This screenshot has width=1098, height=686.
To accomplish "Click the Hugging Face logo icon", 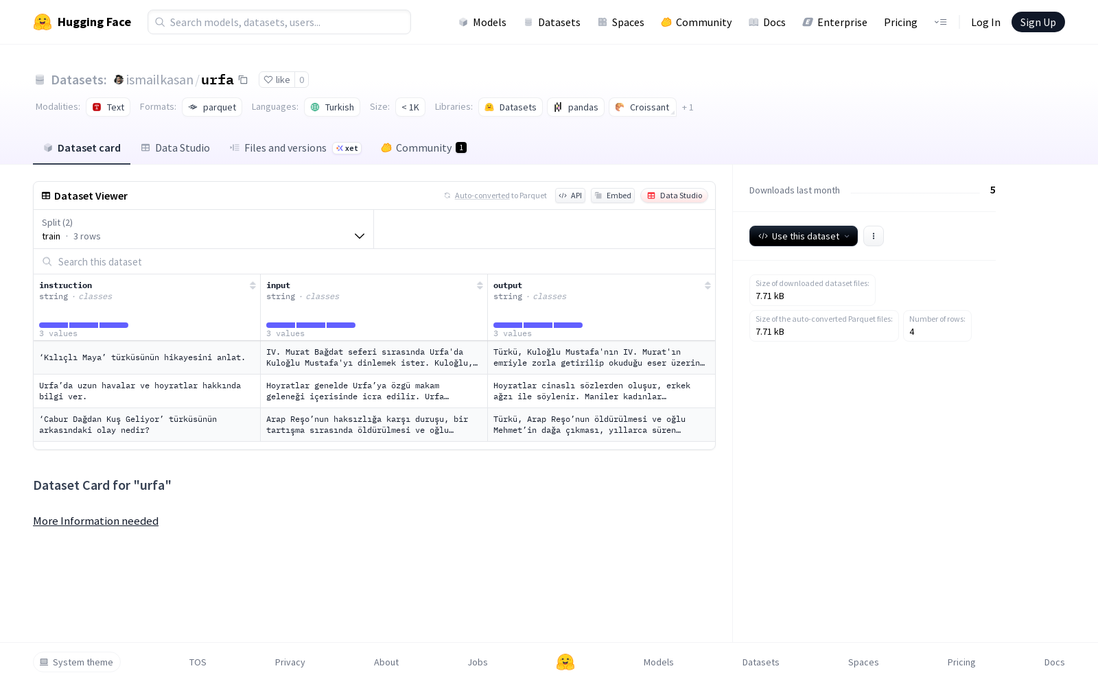I will point(43,22).
